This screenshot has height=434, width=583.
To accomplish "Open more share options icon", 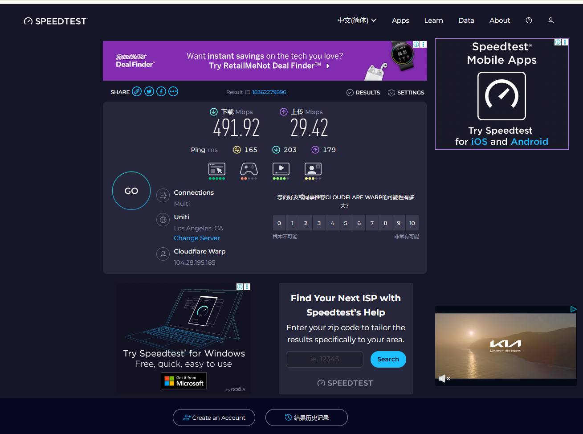I will pyautogui.click(x=173, y=92).
